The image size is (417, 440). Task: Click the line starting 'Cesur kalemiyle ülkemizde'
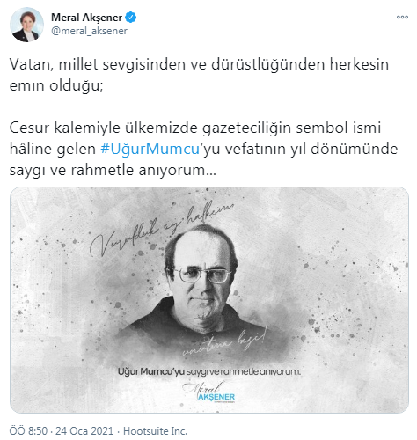tap(195, 128)
